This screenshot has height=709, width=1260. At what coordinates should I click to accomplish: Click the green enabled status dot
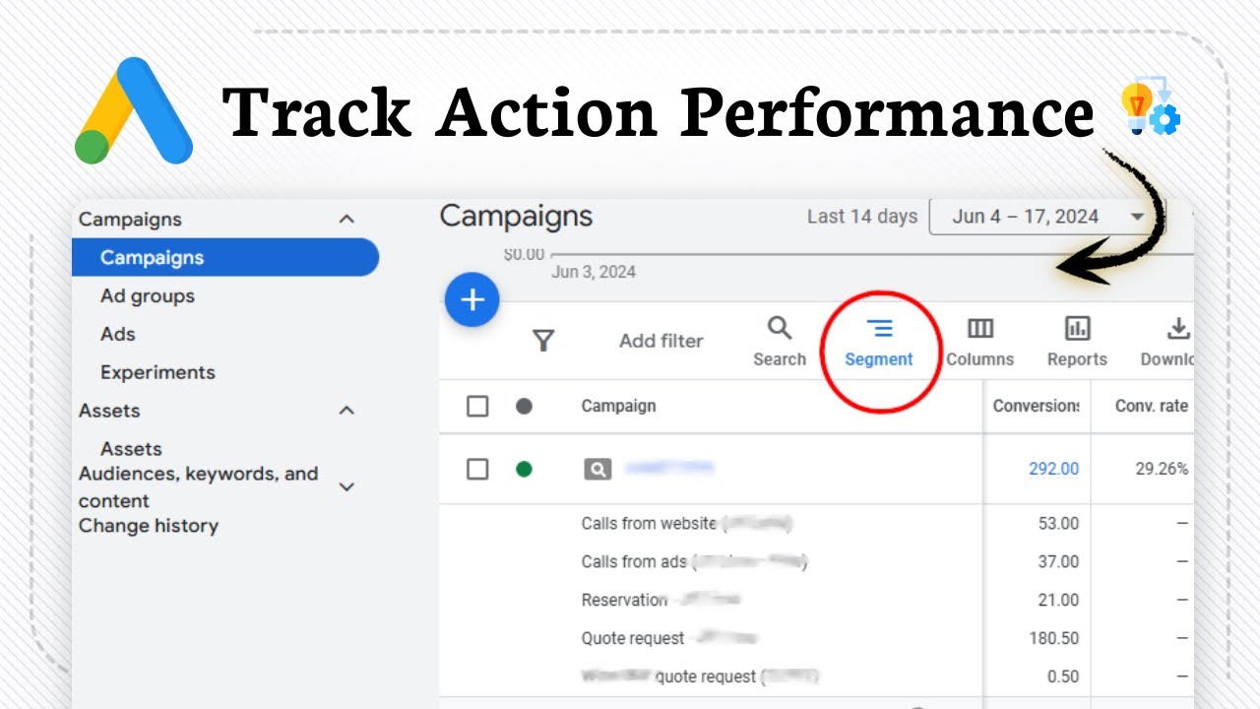pos(524,469)
